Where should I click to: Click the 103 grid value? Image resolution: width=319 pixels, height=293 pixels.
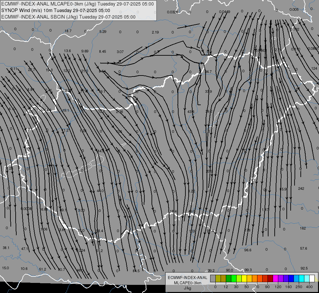192,231
